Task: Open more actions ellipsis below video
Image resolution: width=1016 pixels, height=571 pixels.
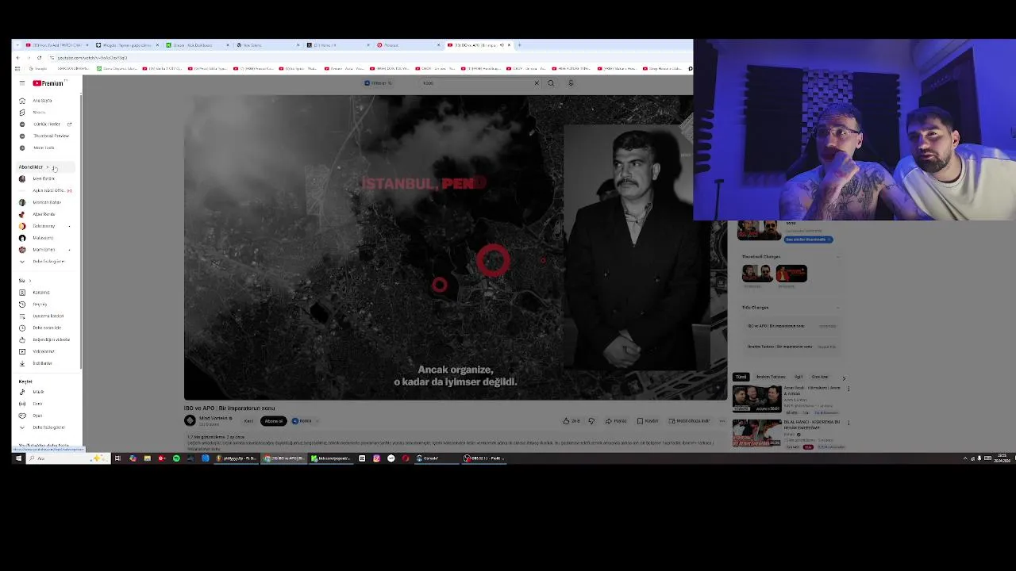Action: (721, 421)
